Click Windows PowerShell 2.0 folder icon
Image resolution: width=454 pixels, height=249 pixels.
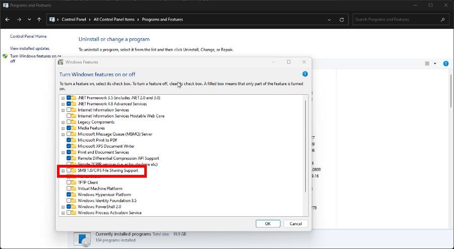74,207
